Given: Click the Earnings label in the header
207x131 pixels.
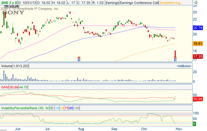Looking at the screenshot, I should pyautogui.click(x=112, y=3).
